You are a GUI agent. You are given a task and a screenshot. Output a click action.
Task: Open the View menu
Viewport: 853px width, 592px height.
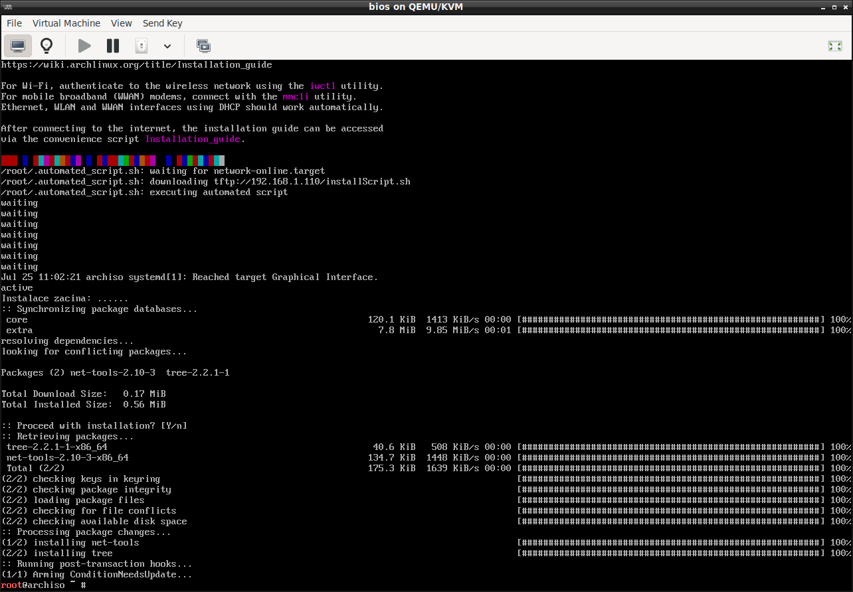121,23
